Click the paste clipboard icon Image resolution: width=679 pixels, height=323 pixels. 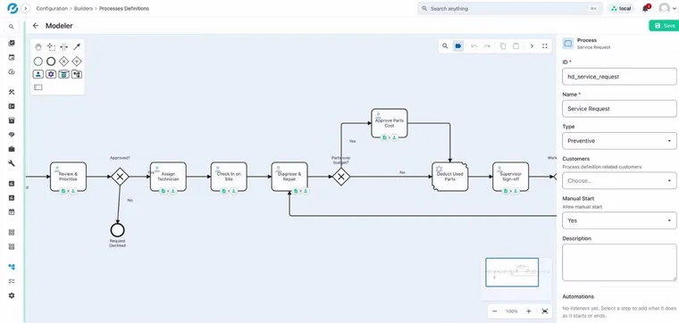pyautogui.click(x=516, y=46)
